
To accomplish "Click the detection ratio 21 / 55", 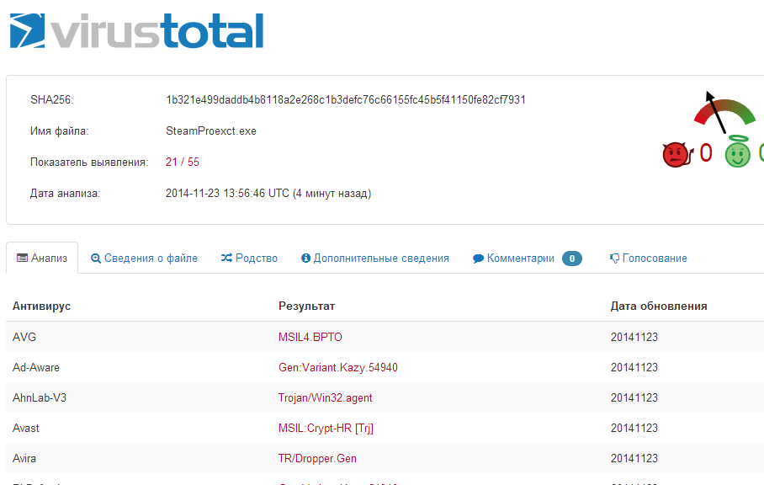I will click(x=183, y=163).
